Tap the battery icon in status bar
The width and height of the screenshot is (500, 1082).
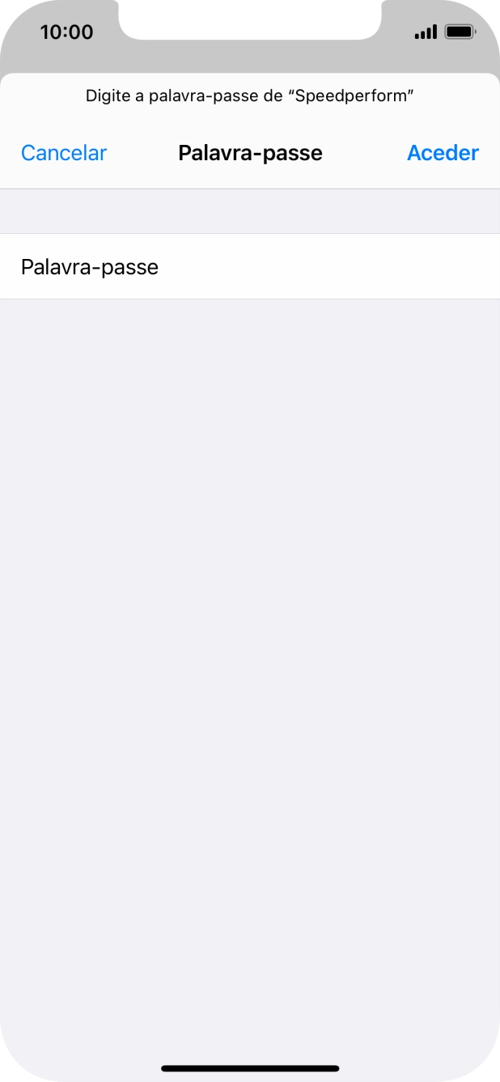click(461, 32)
